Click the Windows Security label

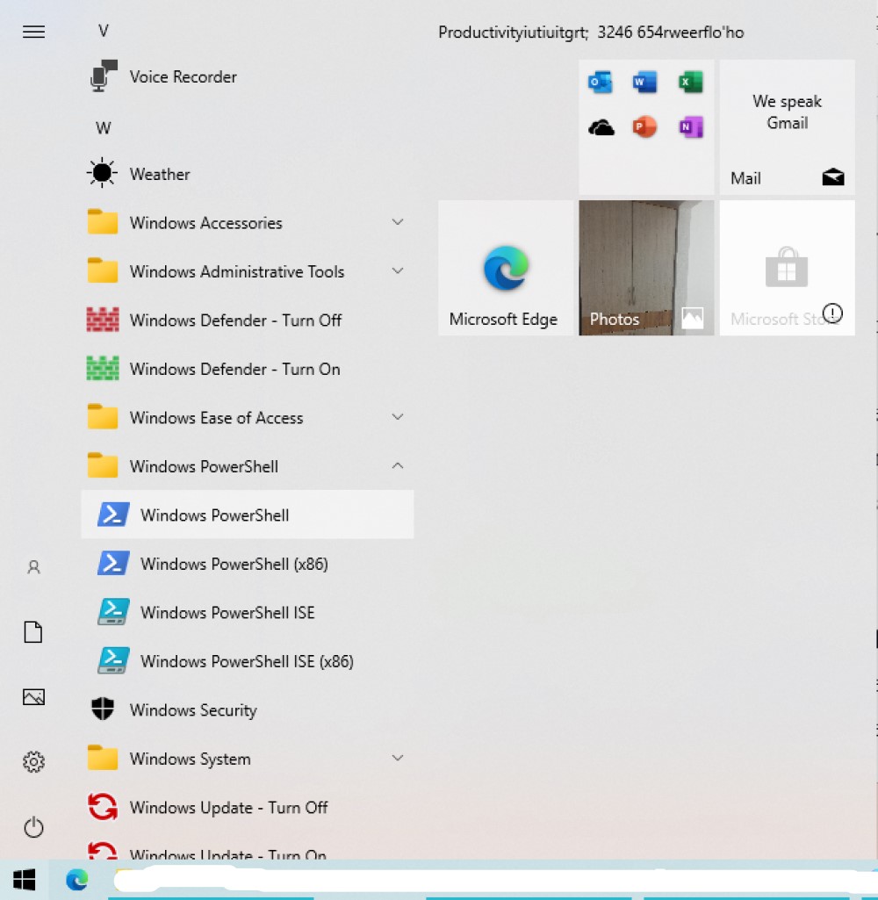tap(193, 710)
